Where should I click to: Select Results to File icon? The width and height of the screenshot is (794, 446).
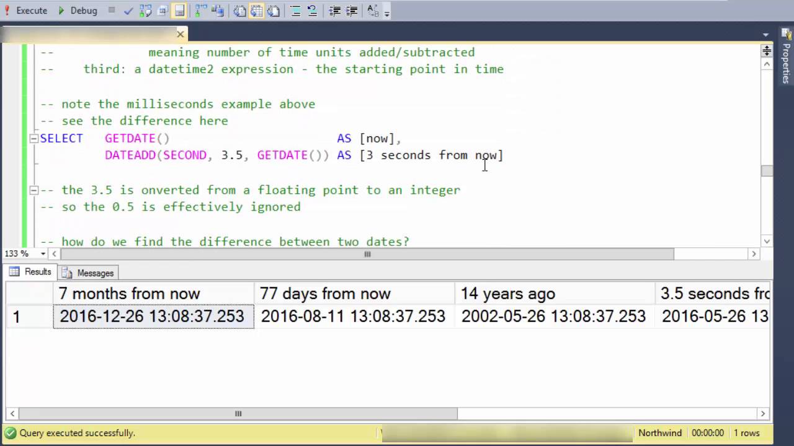273,11
